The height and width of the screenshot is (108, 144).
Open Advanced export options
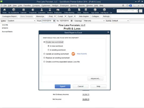point(95,79)
